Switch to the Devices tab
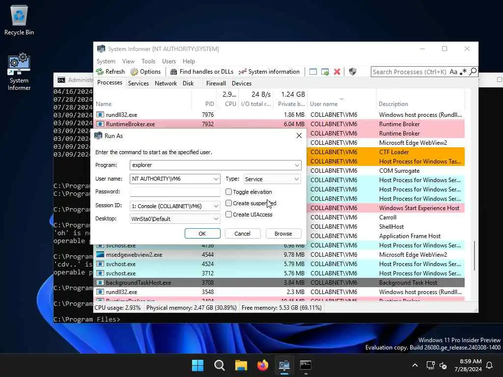This screenshot has height=377, width=503. [242, 83]
